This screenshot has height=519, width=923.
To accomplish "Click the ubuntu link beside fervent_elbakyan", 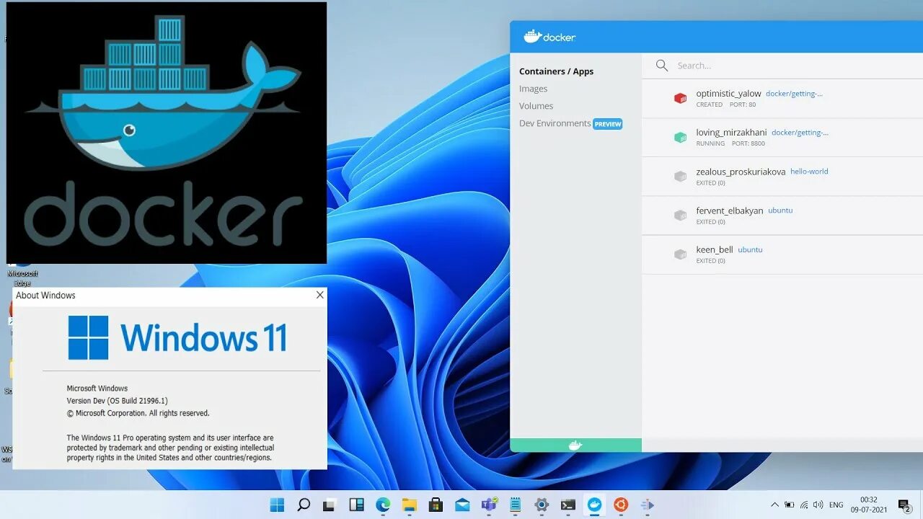I will click(x=780, y=210).
